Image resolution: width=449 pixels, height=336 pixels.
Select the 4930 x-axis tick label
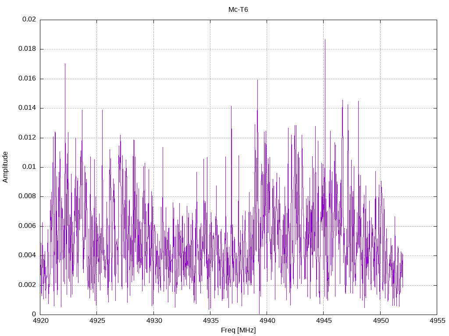tap(153, 321)
